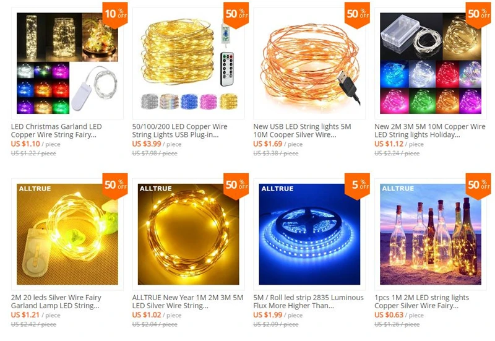This screenshot has width=495, height=341.
Task: Click 50% OFF badge on bottle lights listing
Action: [478, 185]
